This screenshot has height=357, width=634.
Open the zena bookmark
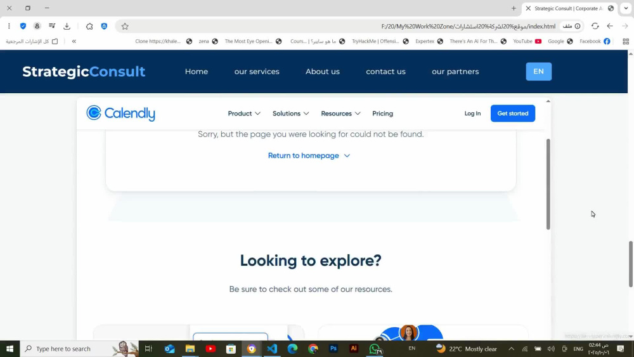208,41
